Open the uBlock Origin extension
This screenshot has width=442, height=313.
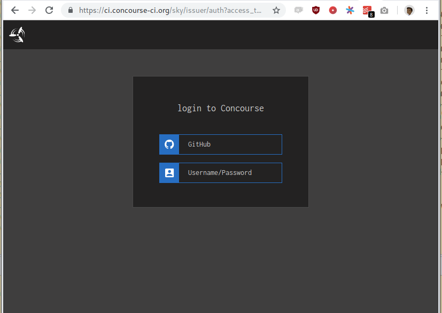316,10
